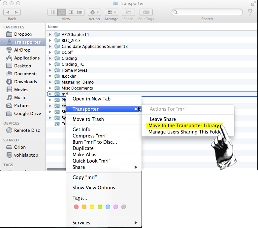Expand the Mastering_Demo folder
258x228 pixels.
50,82
